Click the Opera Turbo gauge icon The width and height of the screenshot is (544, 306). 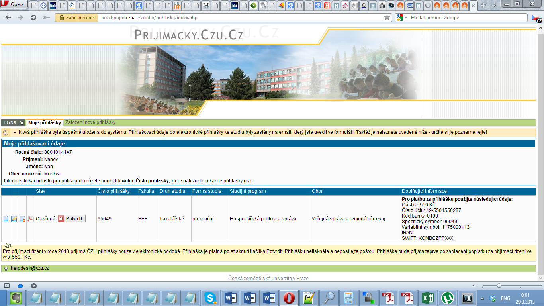pyautogui.click(x=33, y=285)
